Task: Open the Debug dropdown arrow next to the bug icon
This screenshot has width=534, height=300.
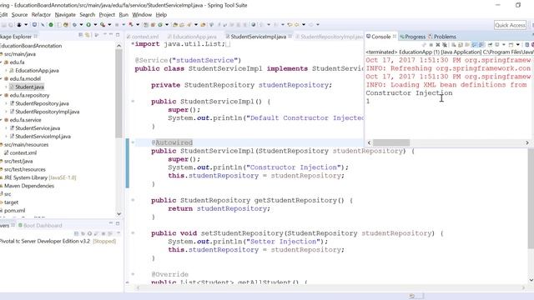Action: tap(81, 25)
